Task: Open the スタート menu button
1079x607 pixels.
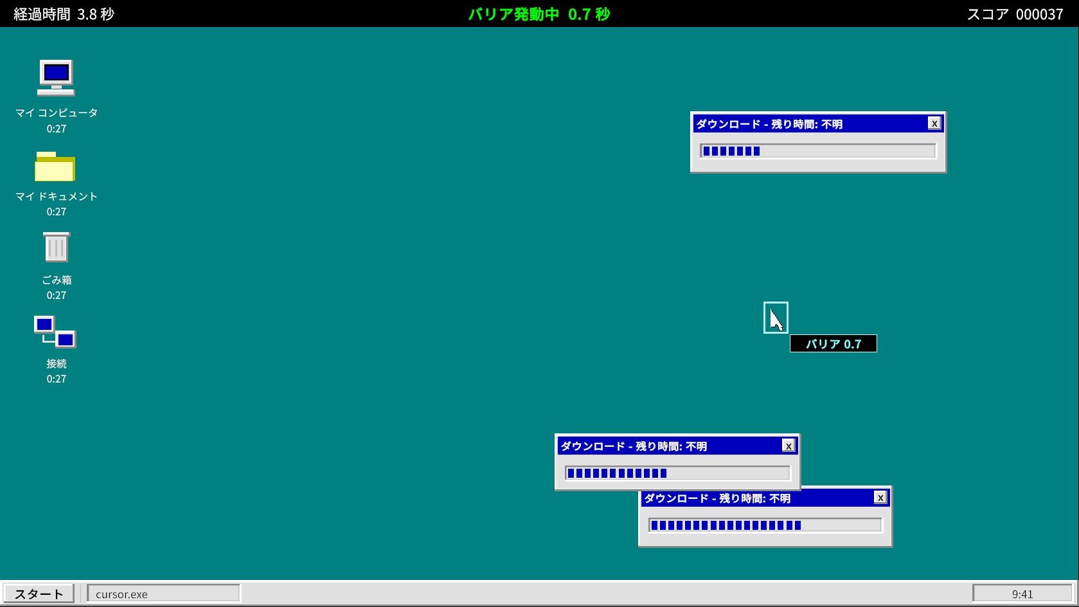Action: coord(39,593)
